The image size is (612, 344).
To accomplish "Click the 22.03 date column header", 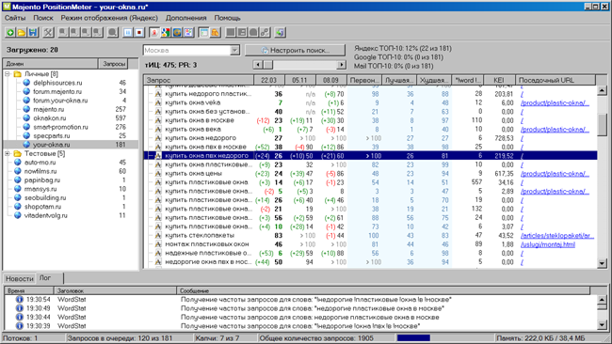I will [x=269, y=80].
